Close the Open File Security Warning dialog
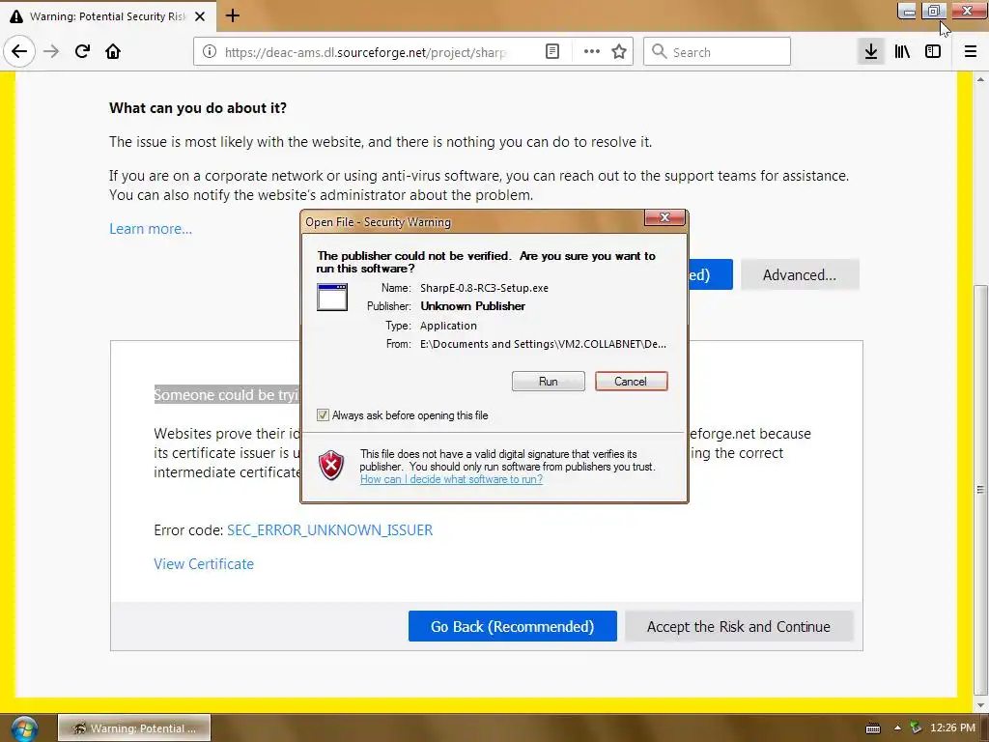989x742 pixels. click(x=664, y=217)
